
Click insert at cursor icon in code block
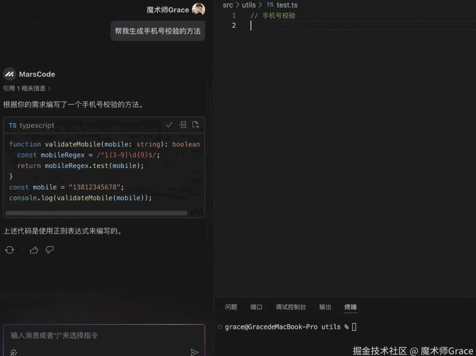(x=183, y=125)
